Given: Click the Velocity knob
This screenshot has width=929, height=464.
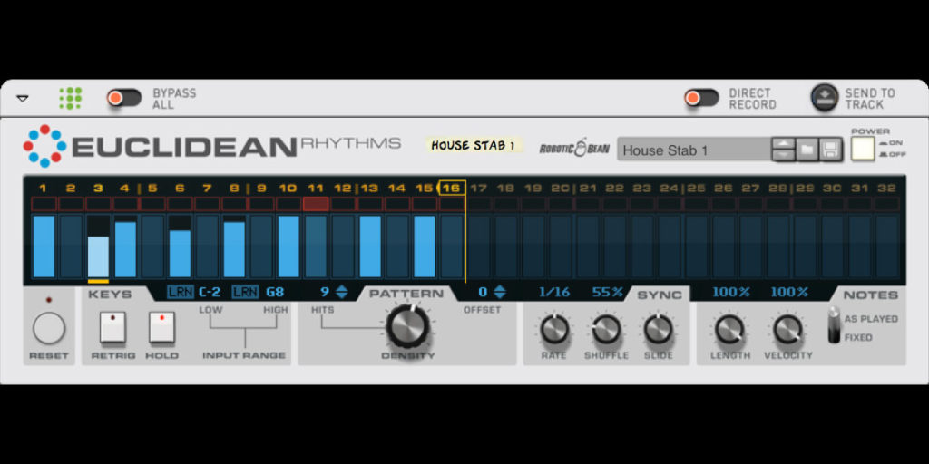Looking at the screenshot, I should [x=787, y=329].
